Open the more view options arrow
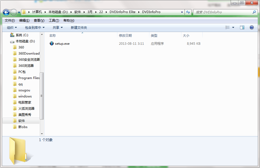260x168 pixels. coord(233,27)
